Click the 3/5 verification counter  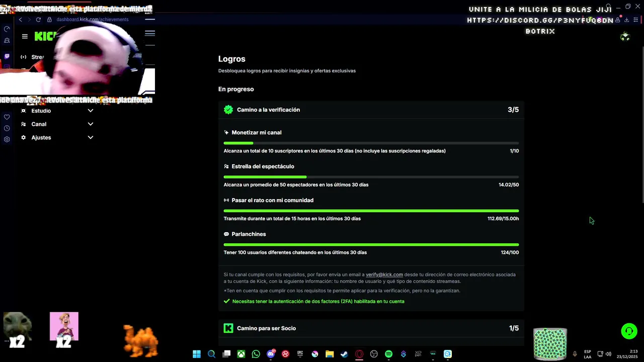coord(513,110)
